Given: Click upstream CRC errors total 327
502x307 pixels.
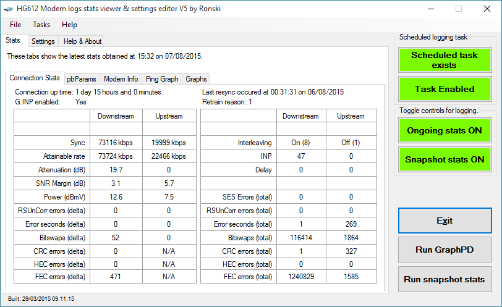Looking at the screenshot, I should (351, 251).
